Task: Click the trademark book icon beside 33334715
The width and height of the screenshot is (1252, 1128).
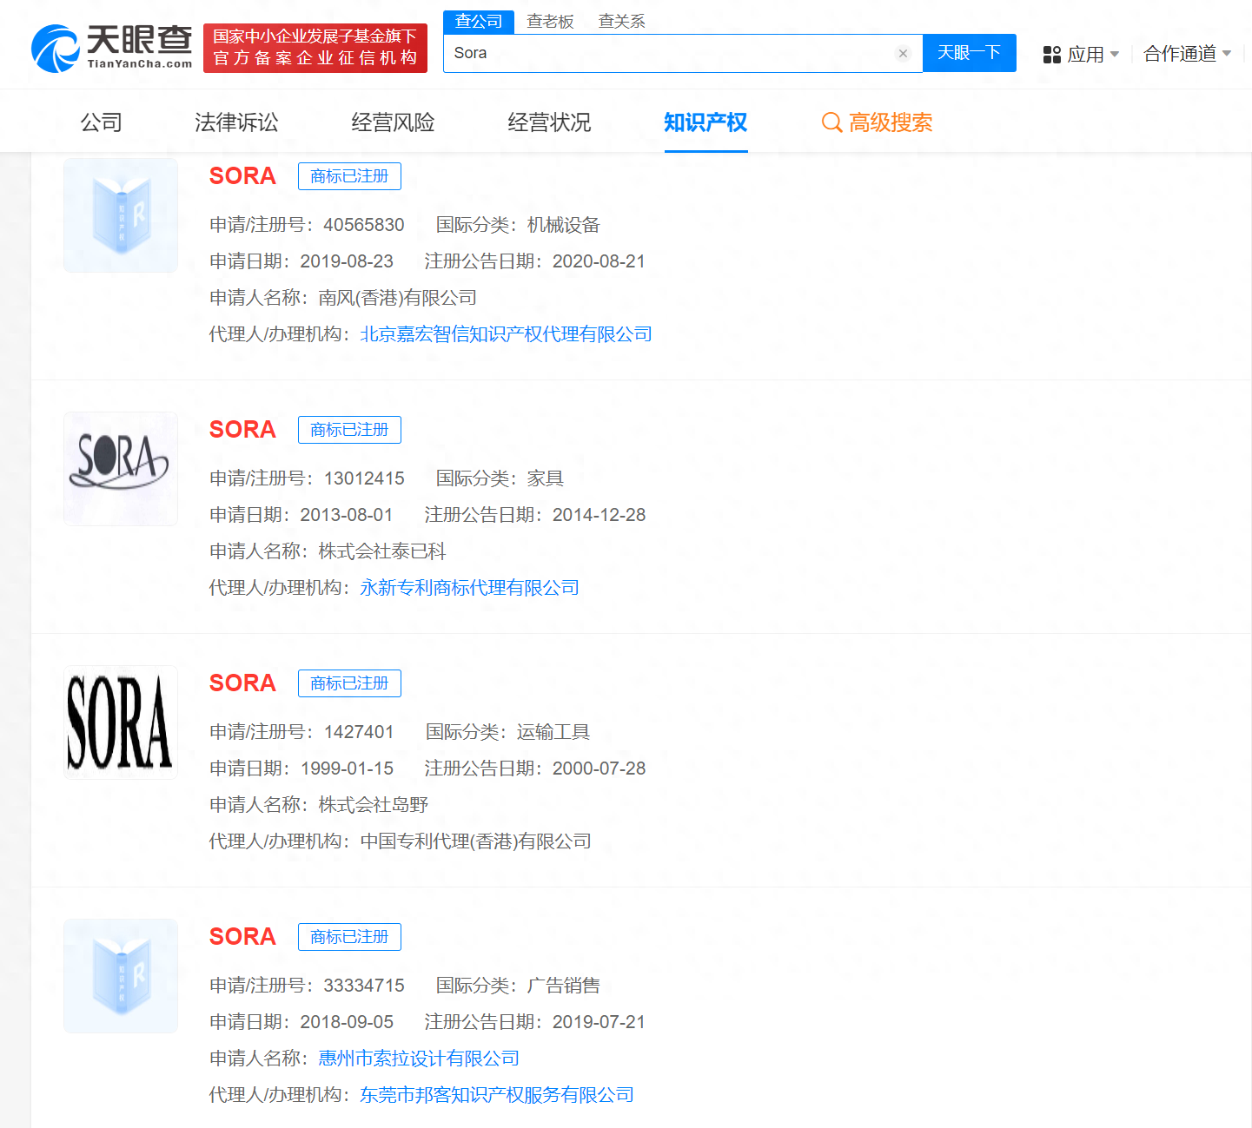Action: click(120, 975)
